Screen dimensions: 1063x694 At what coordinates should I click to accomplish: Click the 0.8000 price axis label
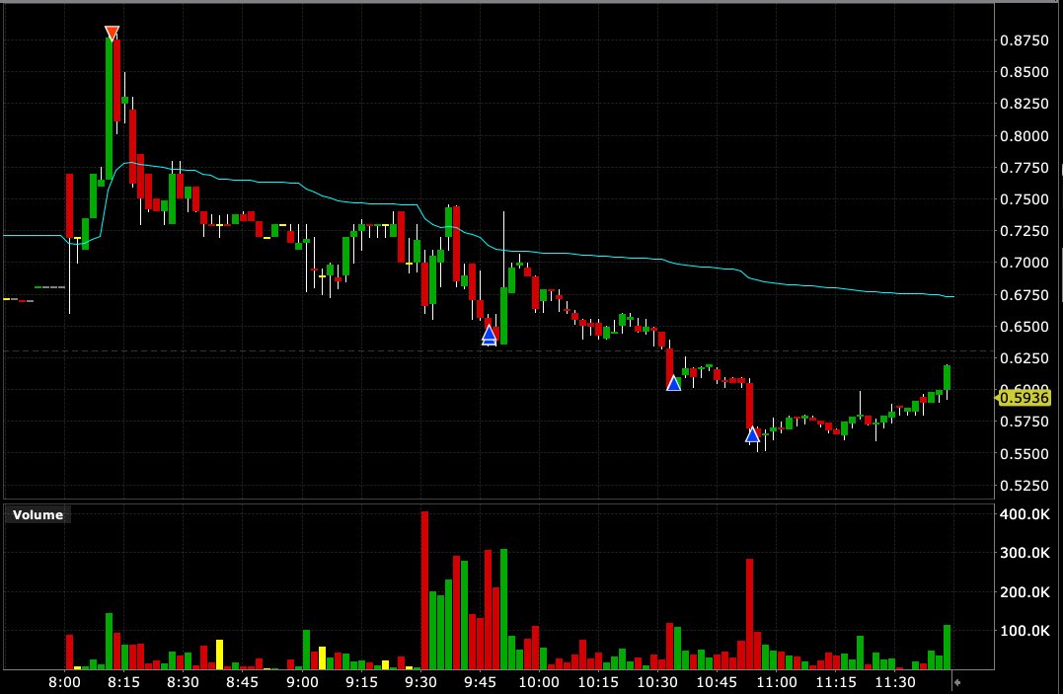pyautogui.click(x=1025, y=135)
